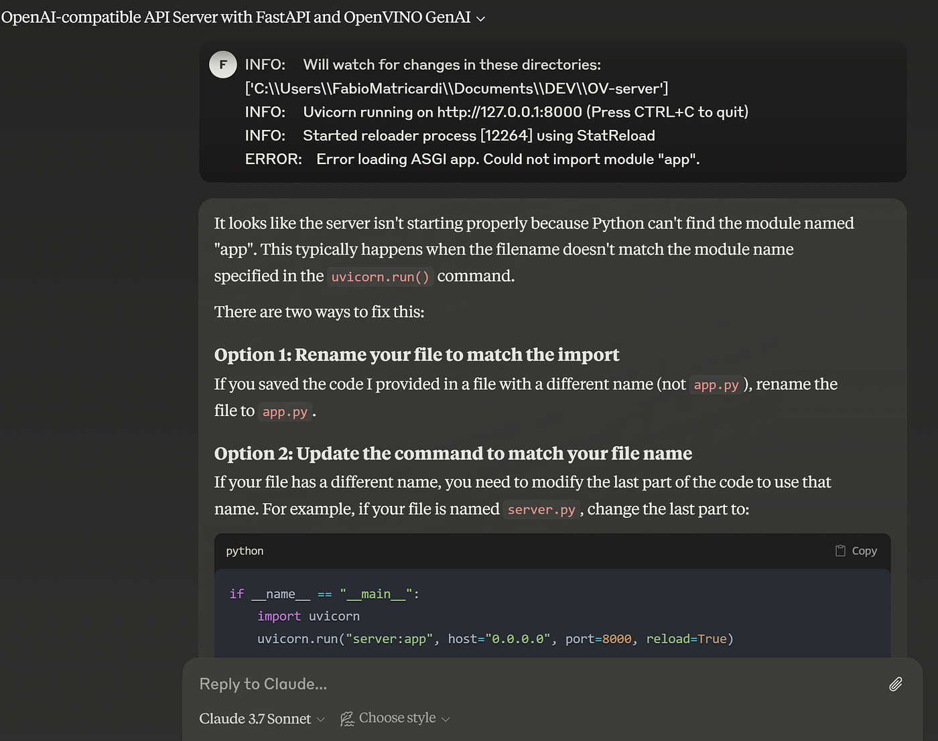Image resolution: width=938 pixels, height=741 pixels.
Task: Click the Copy label text in code header
Action: 864,551
